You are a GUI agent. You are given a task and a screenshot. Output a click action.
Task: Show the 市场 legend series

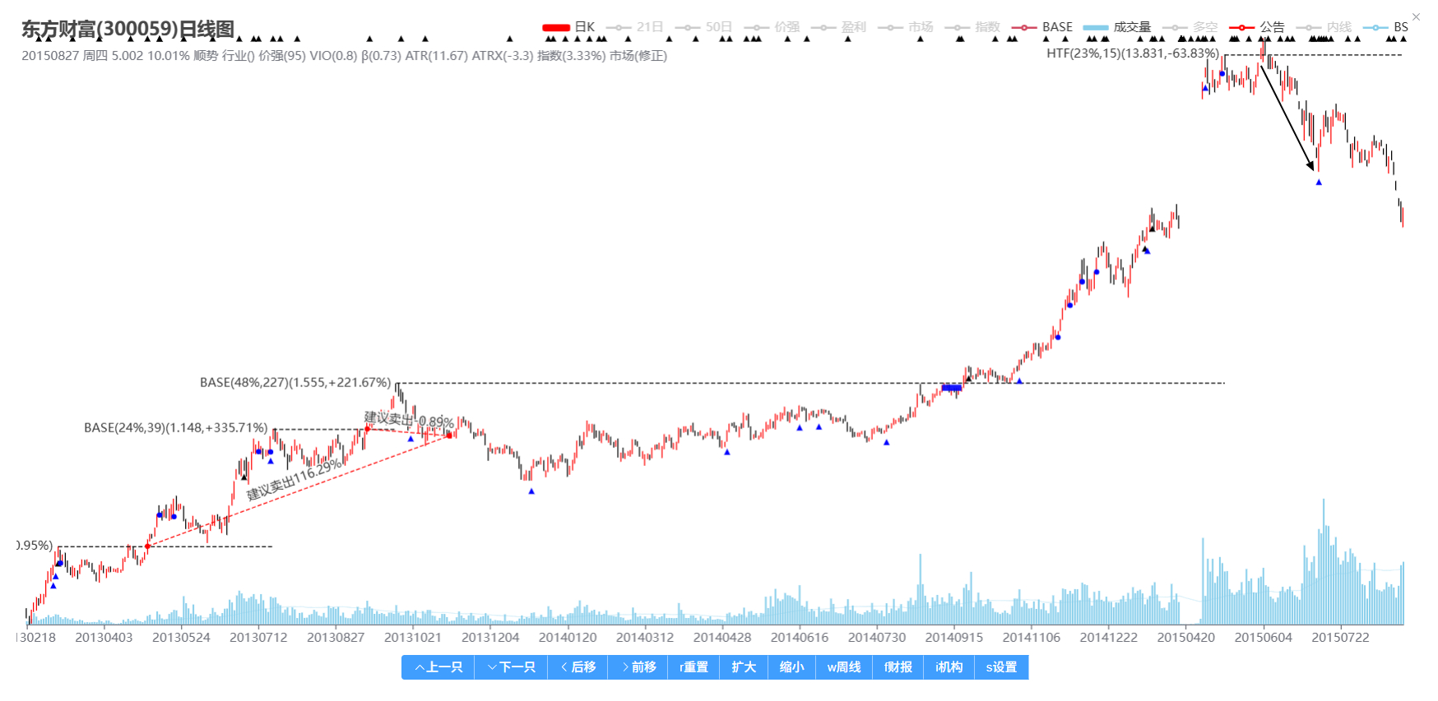click(x=906, y=27)
